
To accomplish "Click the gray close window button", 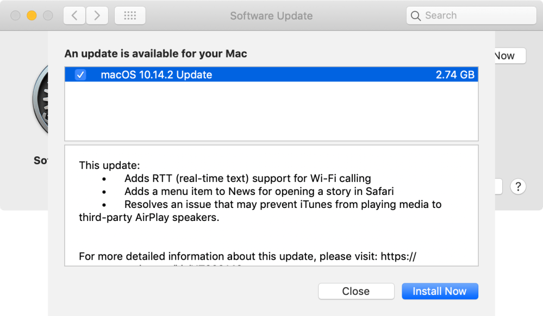I will tap(15, 16).
